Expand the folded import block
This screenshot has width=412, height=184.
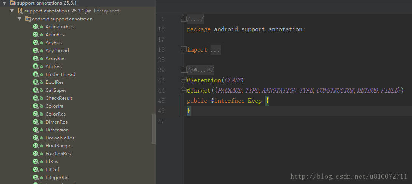coord(184,49)
